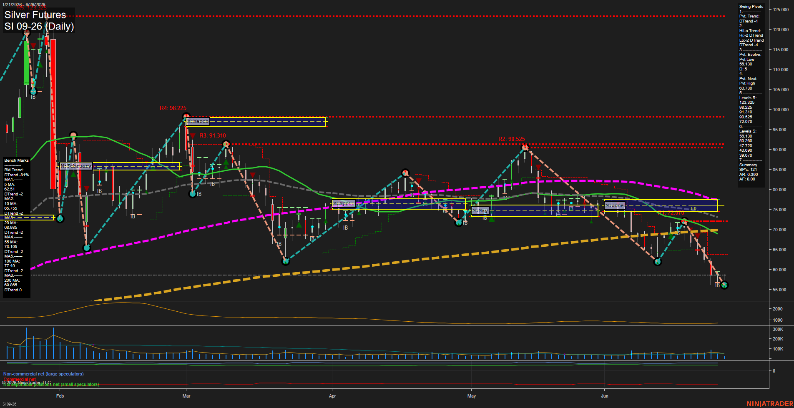Image resolution: width=794 pixels, height=408 pixels.
Task: Select the Summary heading in Swing Pivots
Action: coord(748,165)
